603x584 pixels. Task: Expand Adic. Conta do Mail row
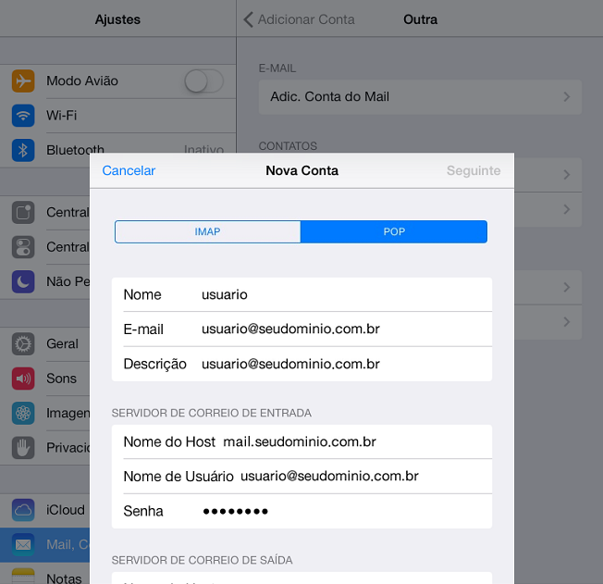click(420, 97)
